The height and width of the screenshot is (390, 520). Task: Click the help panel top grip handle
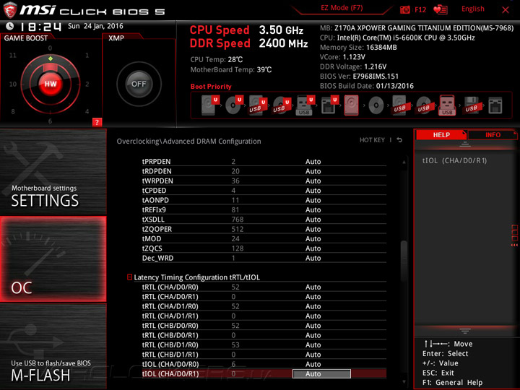[465, 144]
